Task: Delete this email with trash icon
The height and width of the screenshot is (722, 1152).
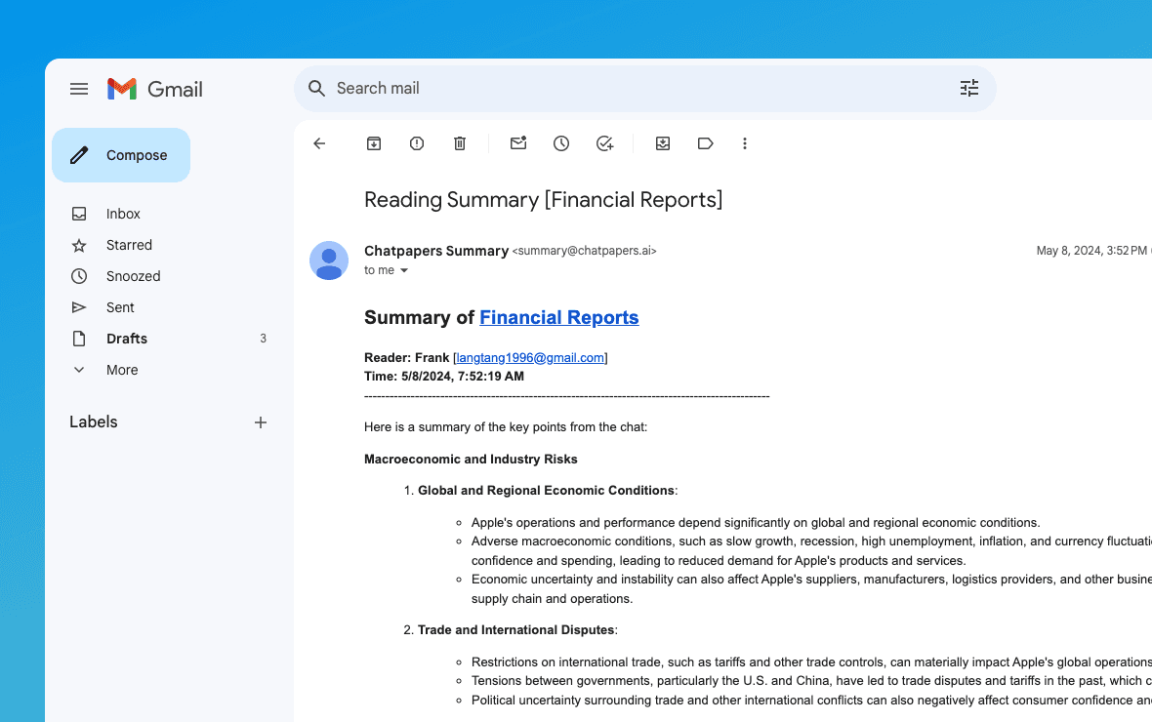Action: click(x=460, y=143)
